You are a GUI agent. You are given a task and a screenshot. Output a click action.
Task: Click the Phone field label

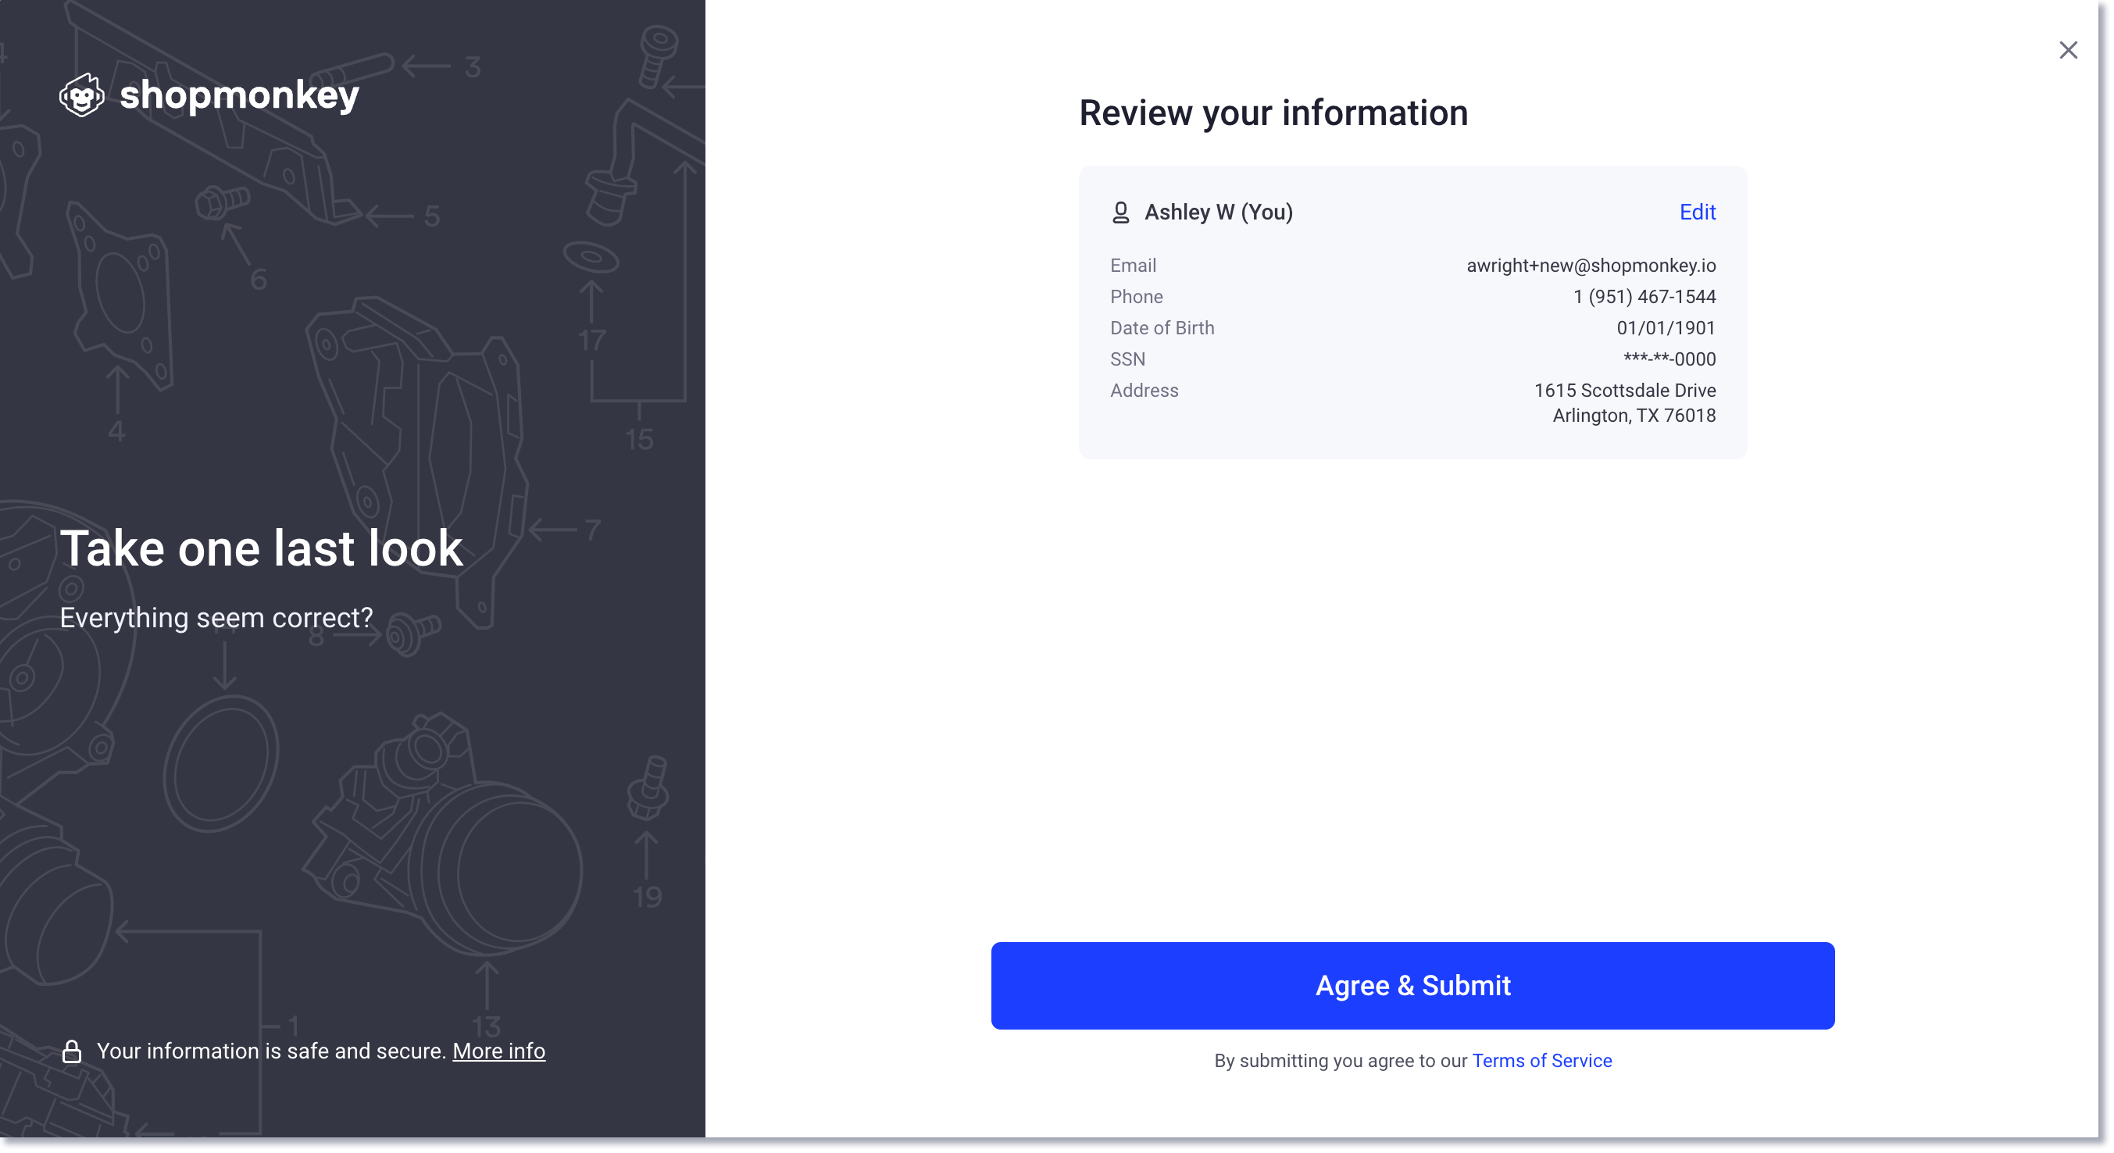1136,297
